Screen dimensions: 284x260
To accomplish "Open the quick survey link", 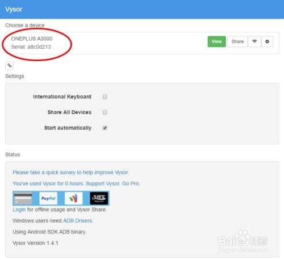I will click(x=70, y=172).
